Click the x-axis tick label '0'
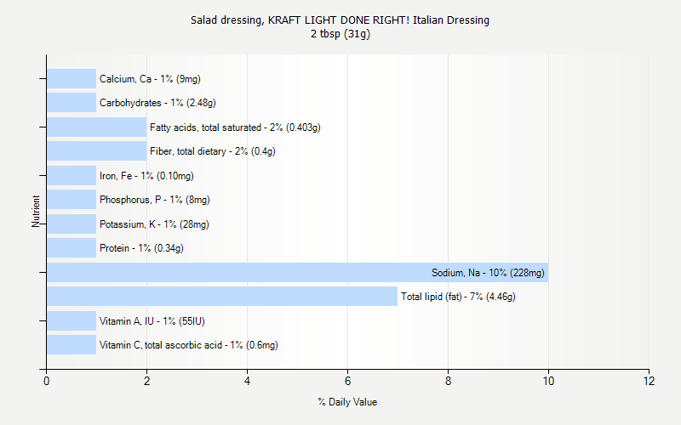Image resolution: width=681 pixels, height=425 pixels. point(47,381)
